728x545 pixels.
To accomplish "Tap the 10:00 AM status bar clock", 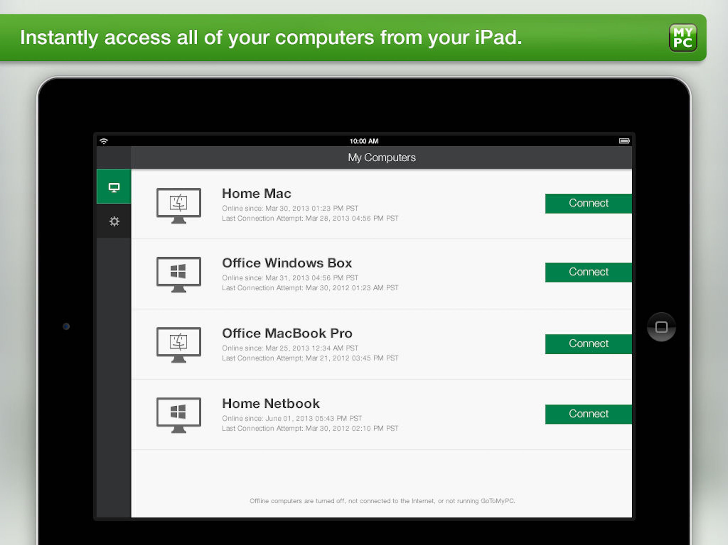I will click(364, 141).
